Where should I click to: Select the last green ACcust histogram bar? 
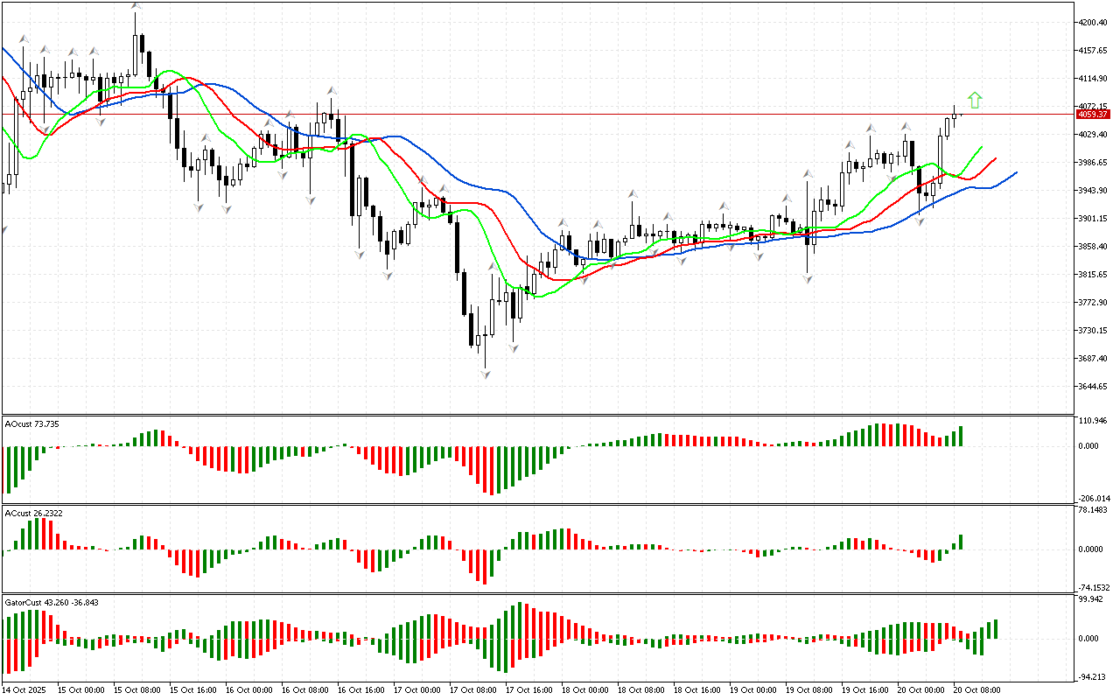[x=960, y=542]
